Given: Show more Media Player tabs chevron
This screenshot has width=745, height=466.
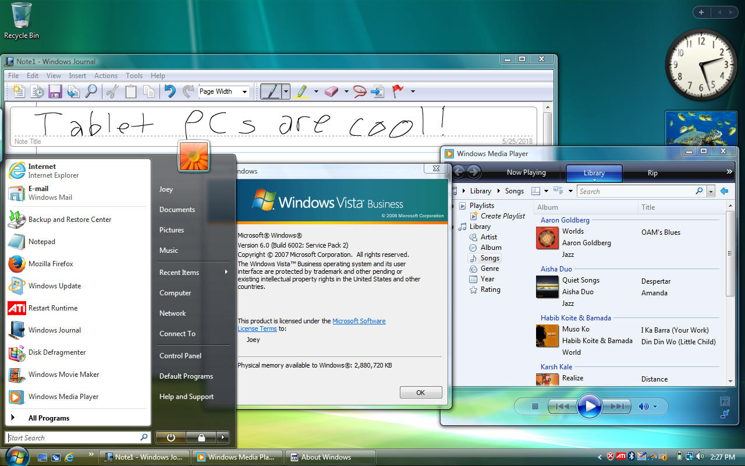Looking at the screenshot, I should [729, 172].
